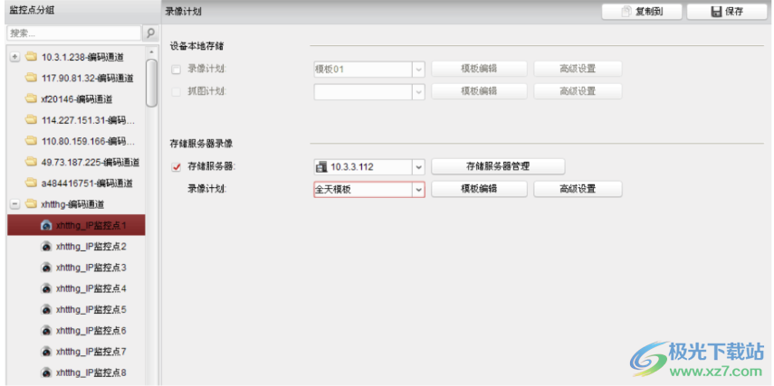Viewport: 774px width, 386px height.
Task: Select xhtthg_IP监控点7 label
Action: [x=91, y=352]
